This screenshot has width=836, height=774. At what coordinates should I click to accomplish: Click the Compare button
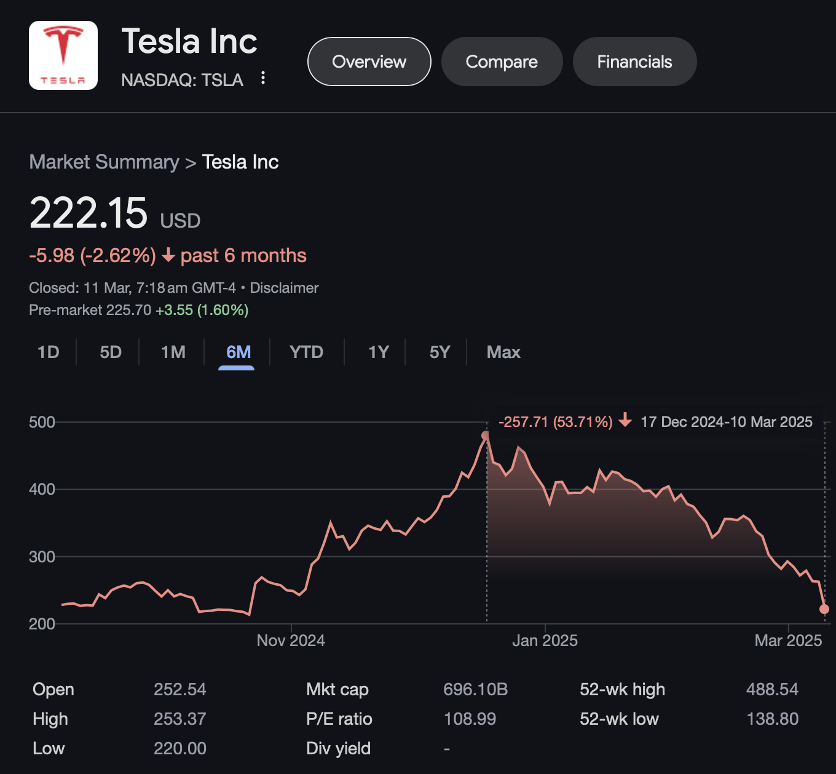tap(502, 62)
